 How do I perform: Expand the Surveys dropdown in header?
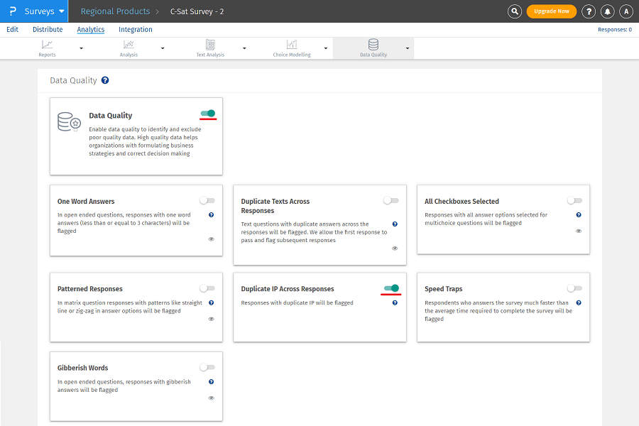tap(62, 12)
